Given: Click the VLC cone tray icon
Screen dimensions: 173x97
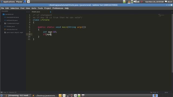Looking at the screenshot, I should (x=129, y=2).
